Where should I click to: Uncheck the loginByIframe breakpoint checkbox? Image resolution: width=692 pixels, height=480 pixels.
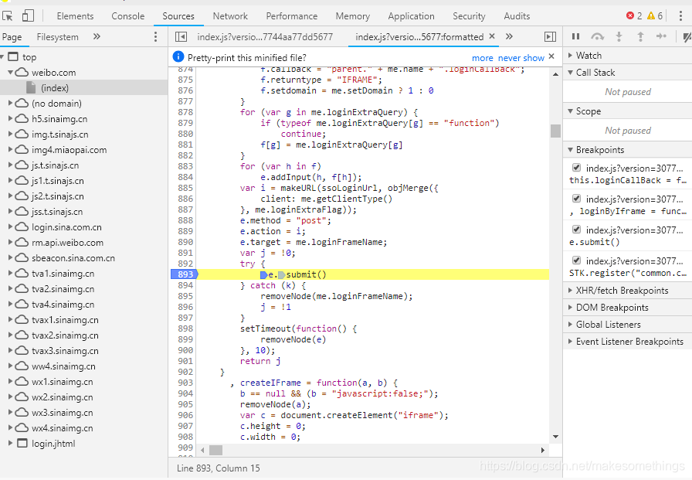click(576, 199)
